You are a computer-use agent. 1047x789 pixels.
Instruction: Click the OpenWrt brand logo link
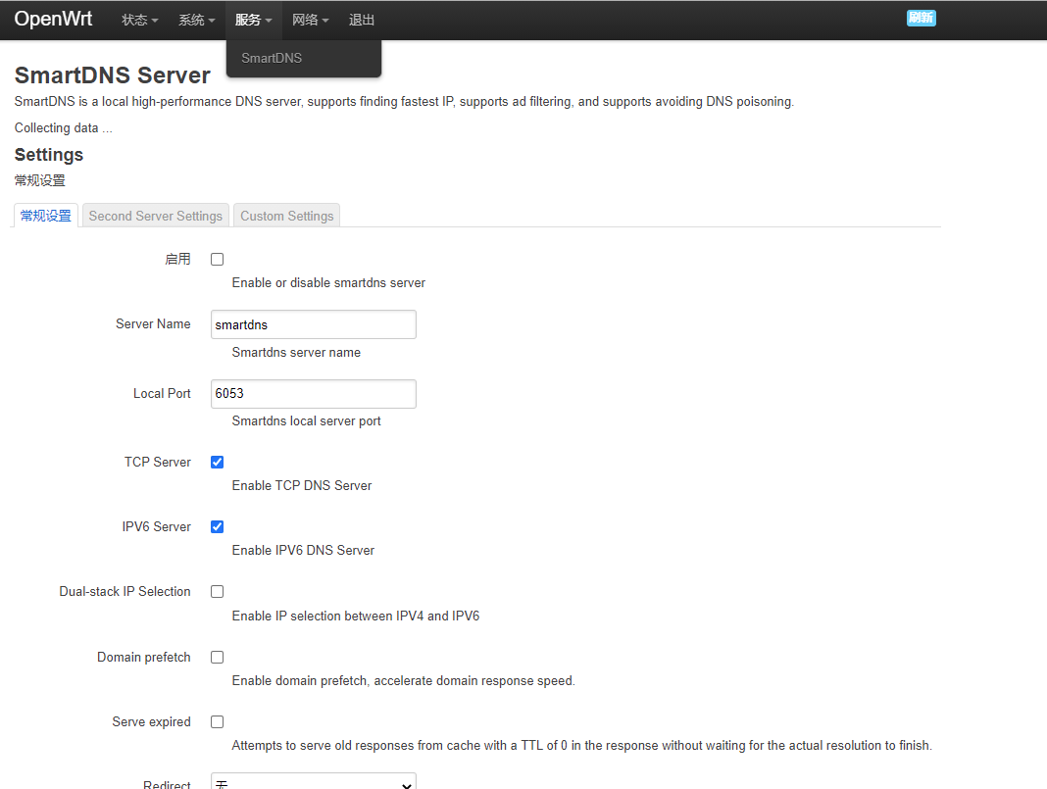click(53, 20)
